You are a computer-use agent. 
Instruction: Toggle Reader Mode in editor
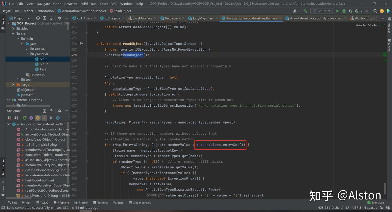pos(366,25)
